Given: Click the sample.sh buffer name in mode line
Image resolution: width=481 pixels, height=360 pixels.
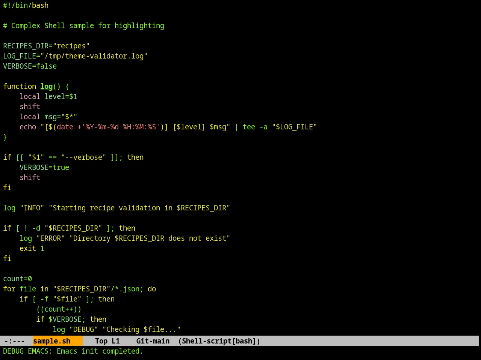Looking at the screenshot, I should coord(52,341).
